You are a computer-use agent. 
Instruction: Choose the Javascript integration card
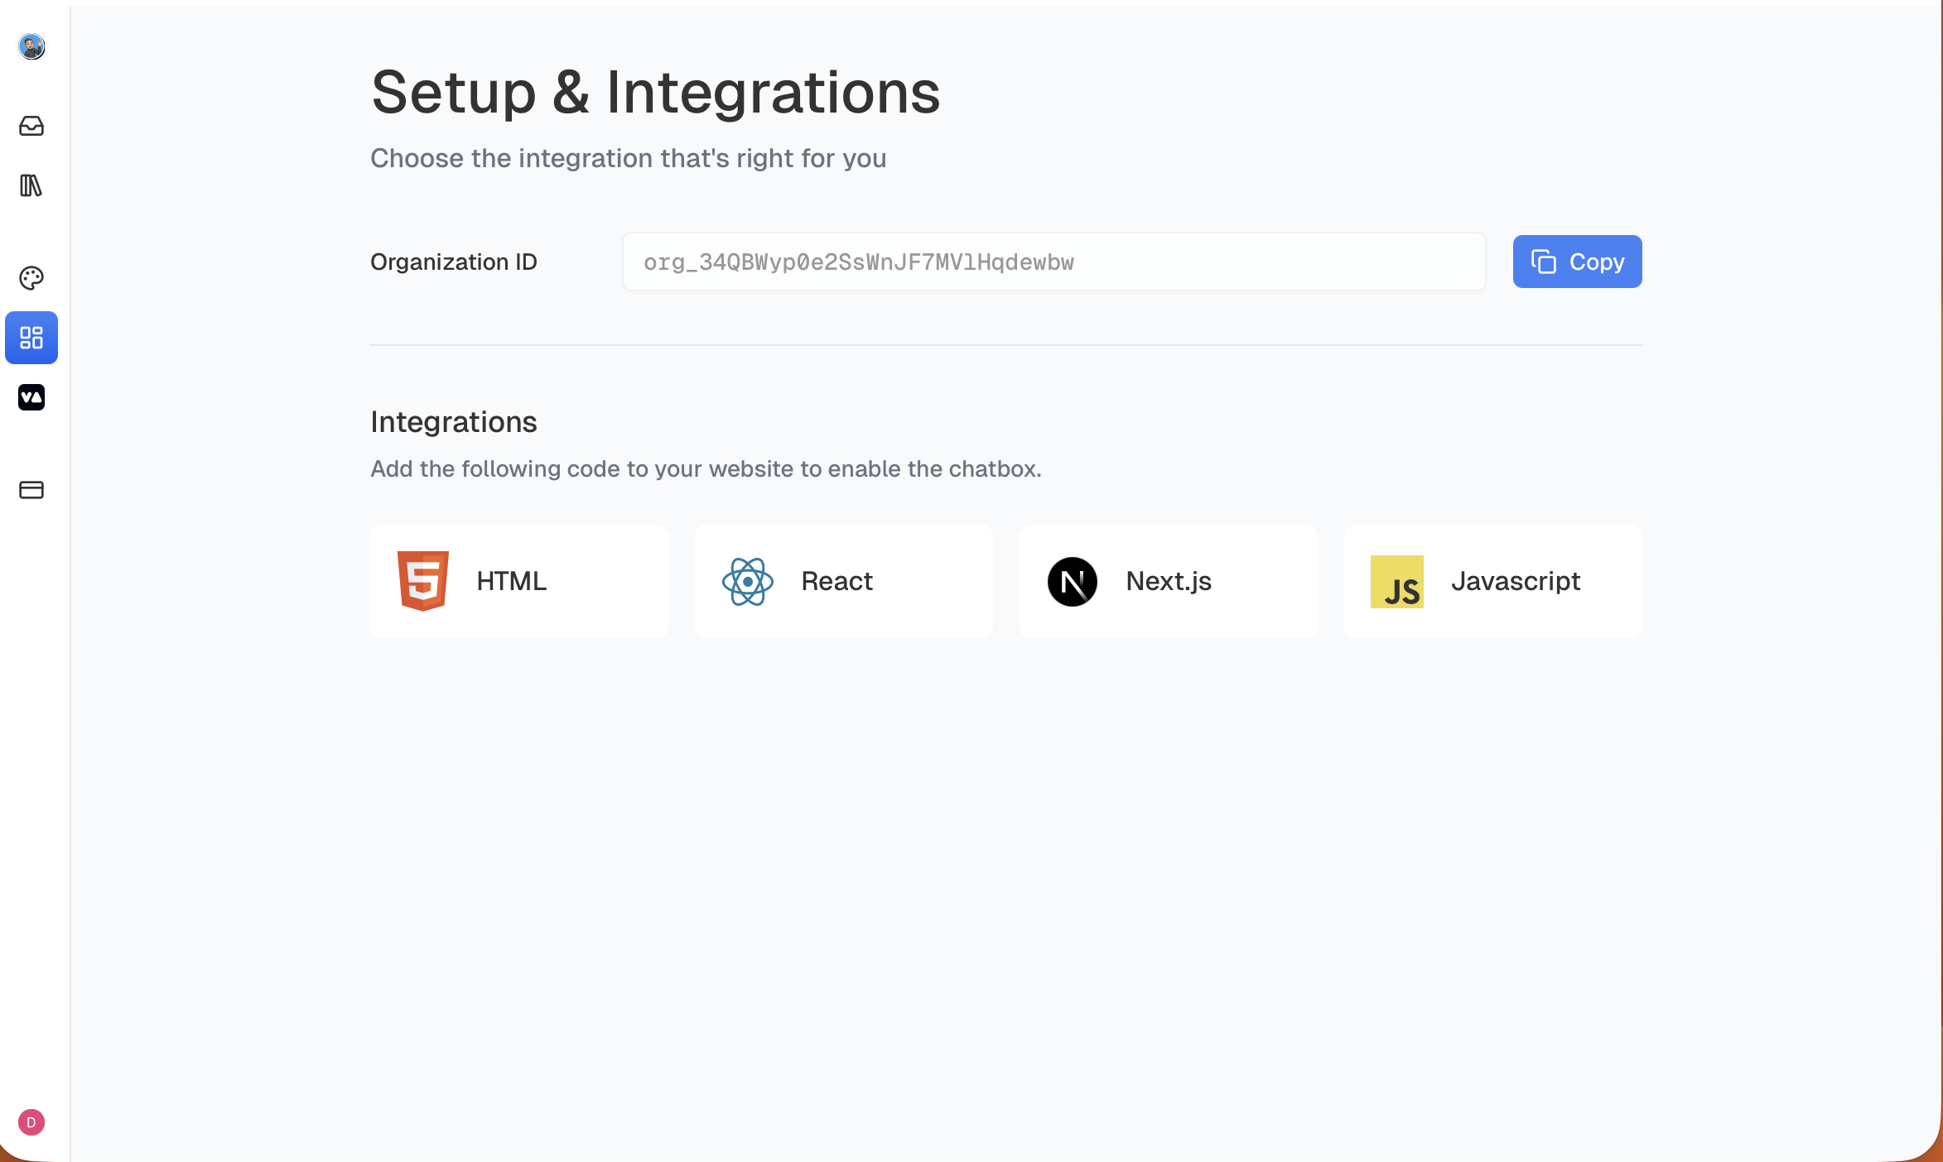click(x=1493, y=581)
